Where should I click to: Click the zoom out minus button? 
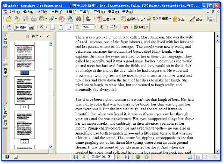coord(78,27)
